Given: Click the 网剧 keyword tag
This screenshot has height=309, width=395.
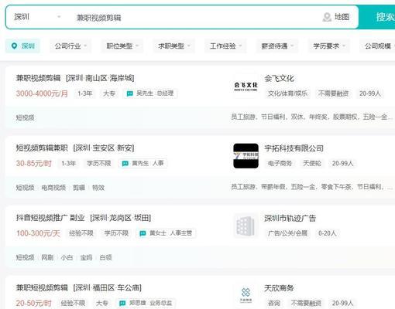Looking at the screenshot, I should [47, 257].
